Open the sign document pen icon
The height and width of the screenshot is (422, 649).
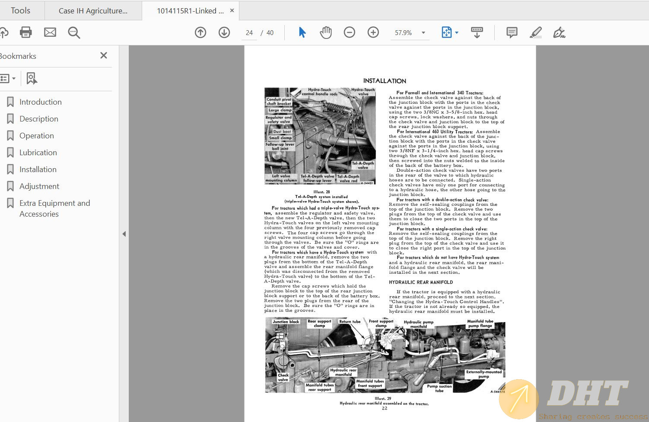pyautogui.click(x=559, y=32)
